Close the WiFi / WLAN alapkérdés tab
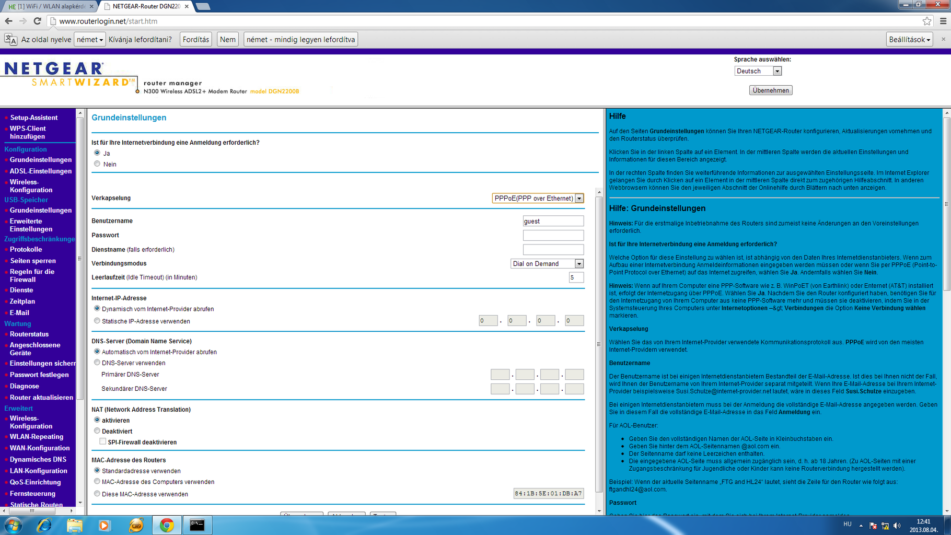The height and width of the screenshot is (535, 951). 91,6
